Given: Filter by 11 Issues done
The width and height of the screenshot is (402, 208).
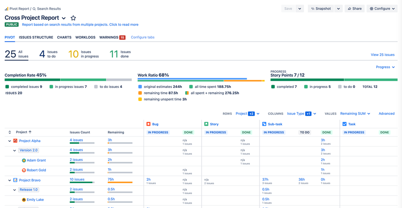Looking at the screenshot, I should tap(120, 54).
